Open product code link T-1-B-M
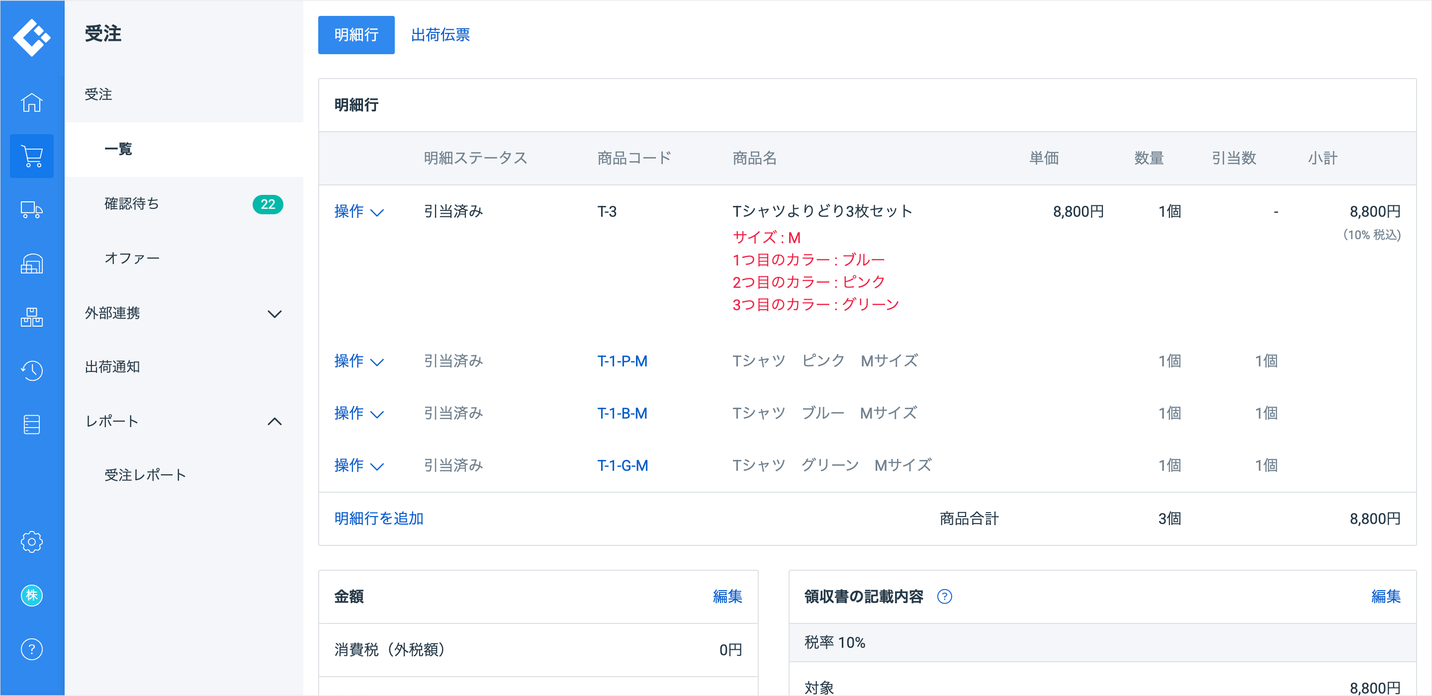1432x696 pixels. [622, 414]
